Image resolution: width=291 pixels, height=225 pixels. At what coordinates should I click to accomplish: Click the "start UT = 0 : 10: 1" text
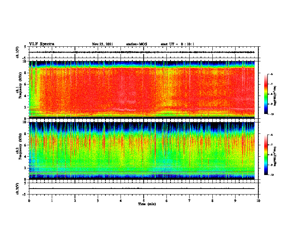click(x=177, y=44)
